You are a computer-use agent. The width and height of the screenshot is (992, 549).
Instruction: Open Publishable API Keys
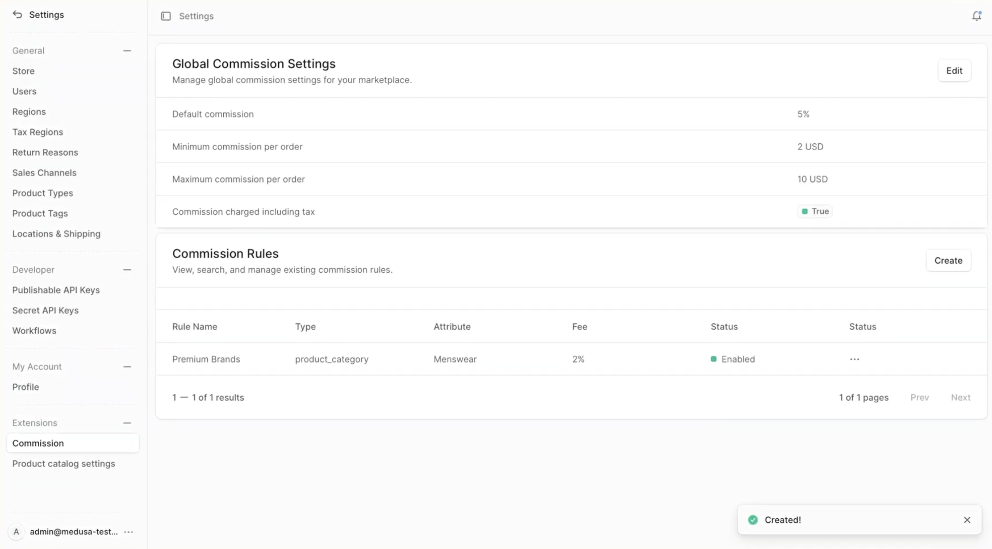point(56,290)
